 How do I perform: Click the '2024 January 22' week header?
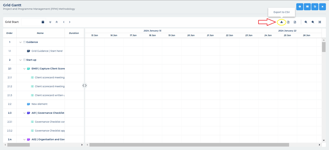[287, 31]
